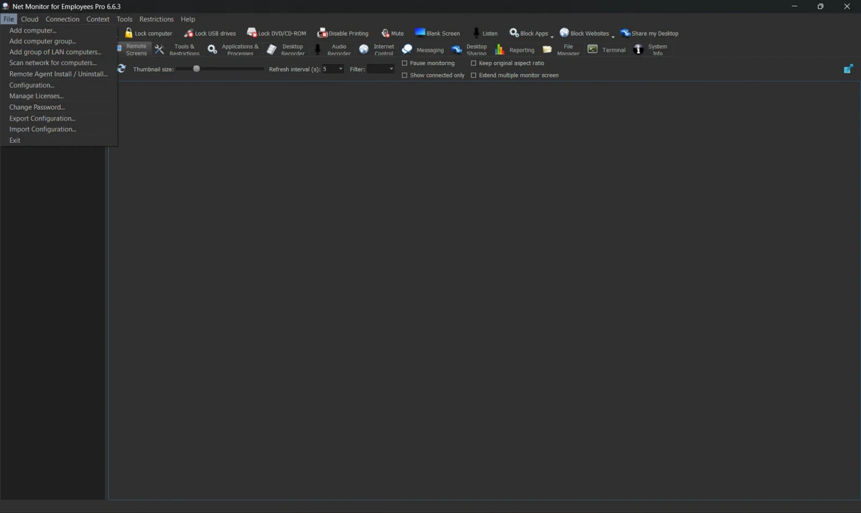
Task: Open the Desktop Recorder icon
Action: click(272, 50)
